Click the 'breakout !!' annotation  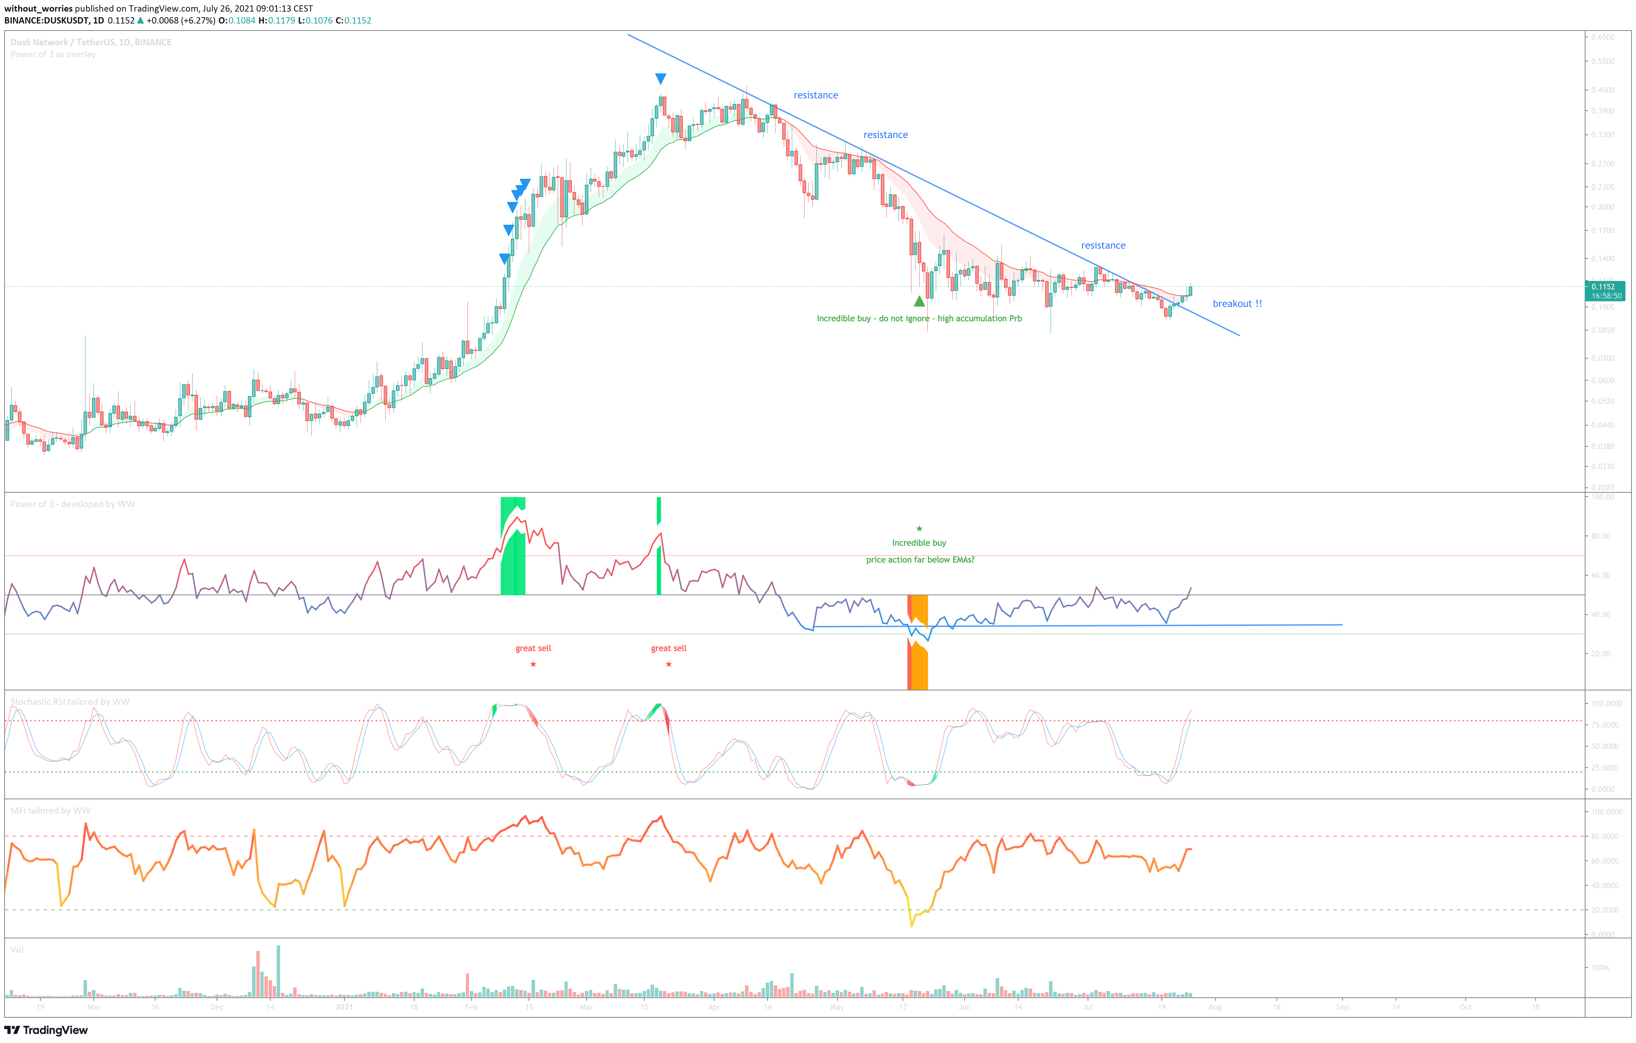point(1237,304)
